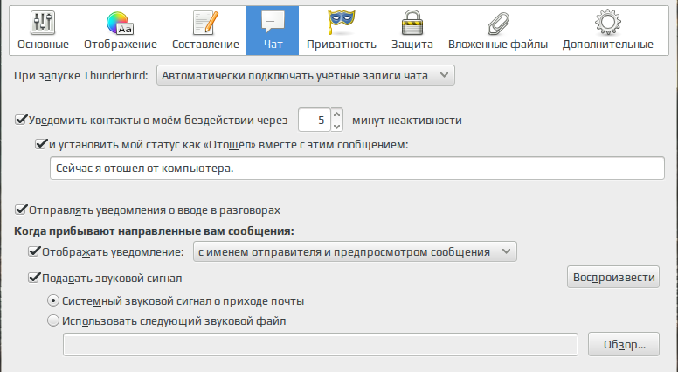Open the Составление pencil icon
Image resolution: width=678 pixels, height=372 pixels.
(x=205, y=23)
